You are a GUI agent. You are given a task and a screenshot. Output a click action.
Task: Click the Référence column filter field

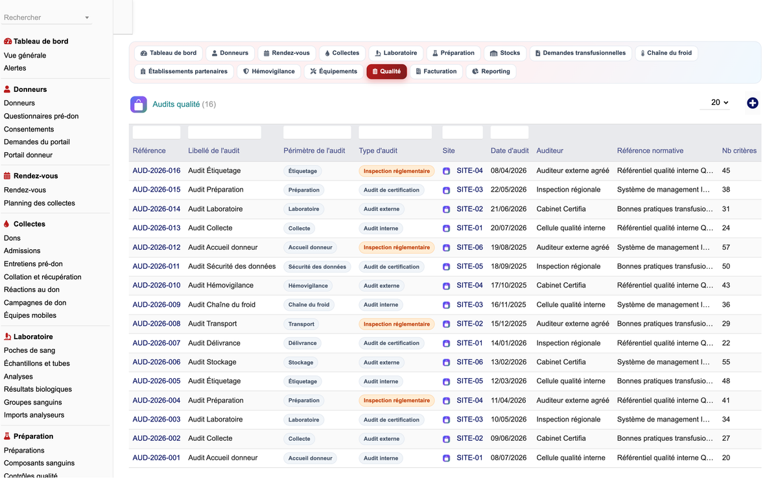[x=156, y=132]
